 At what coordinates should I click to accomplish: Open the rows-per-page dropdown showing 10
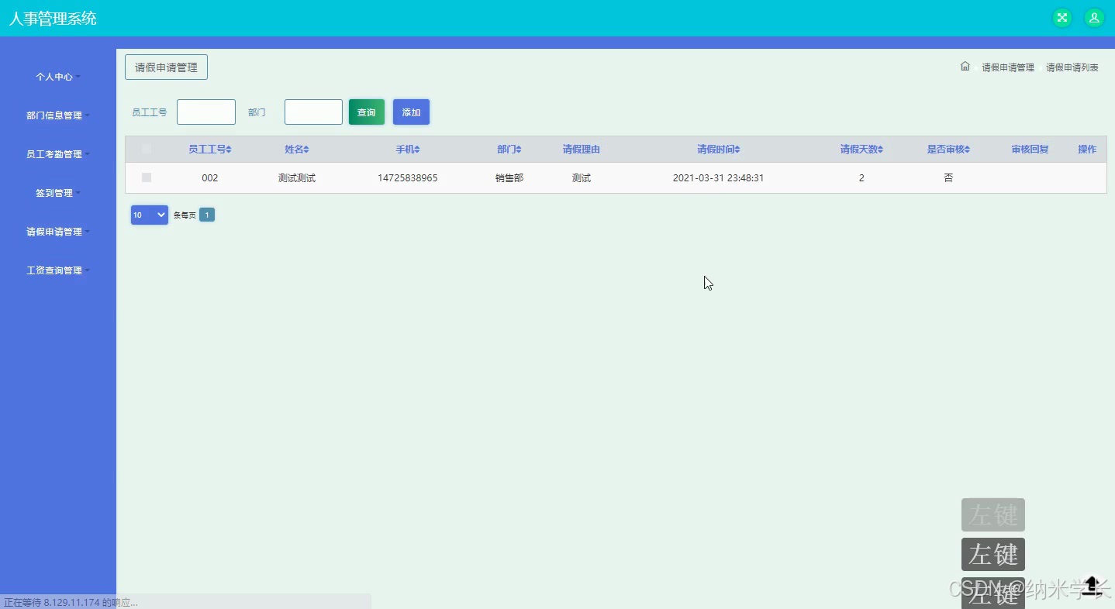pyautogui.click(x=150, y=215)
